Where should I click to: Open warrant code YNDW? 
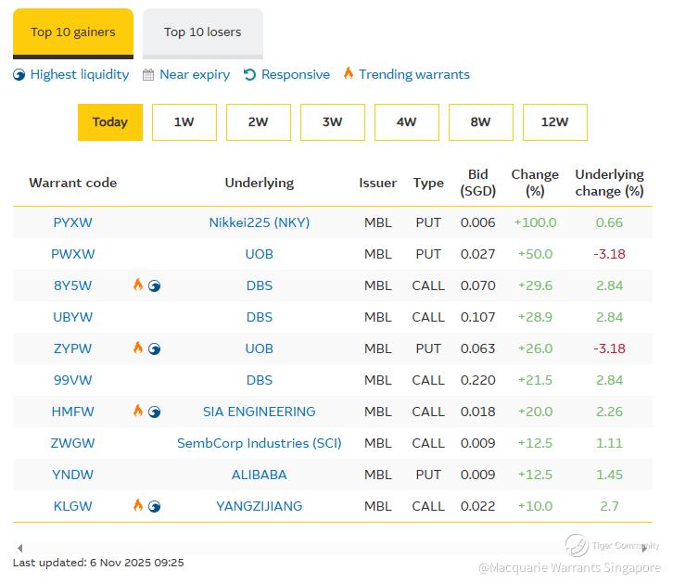(73, 475)
